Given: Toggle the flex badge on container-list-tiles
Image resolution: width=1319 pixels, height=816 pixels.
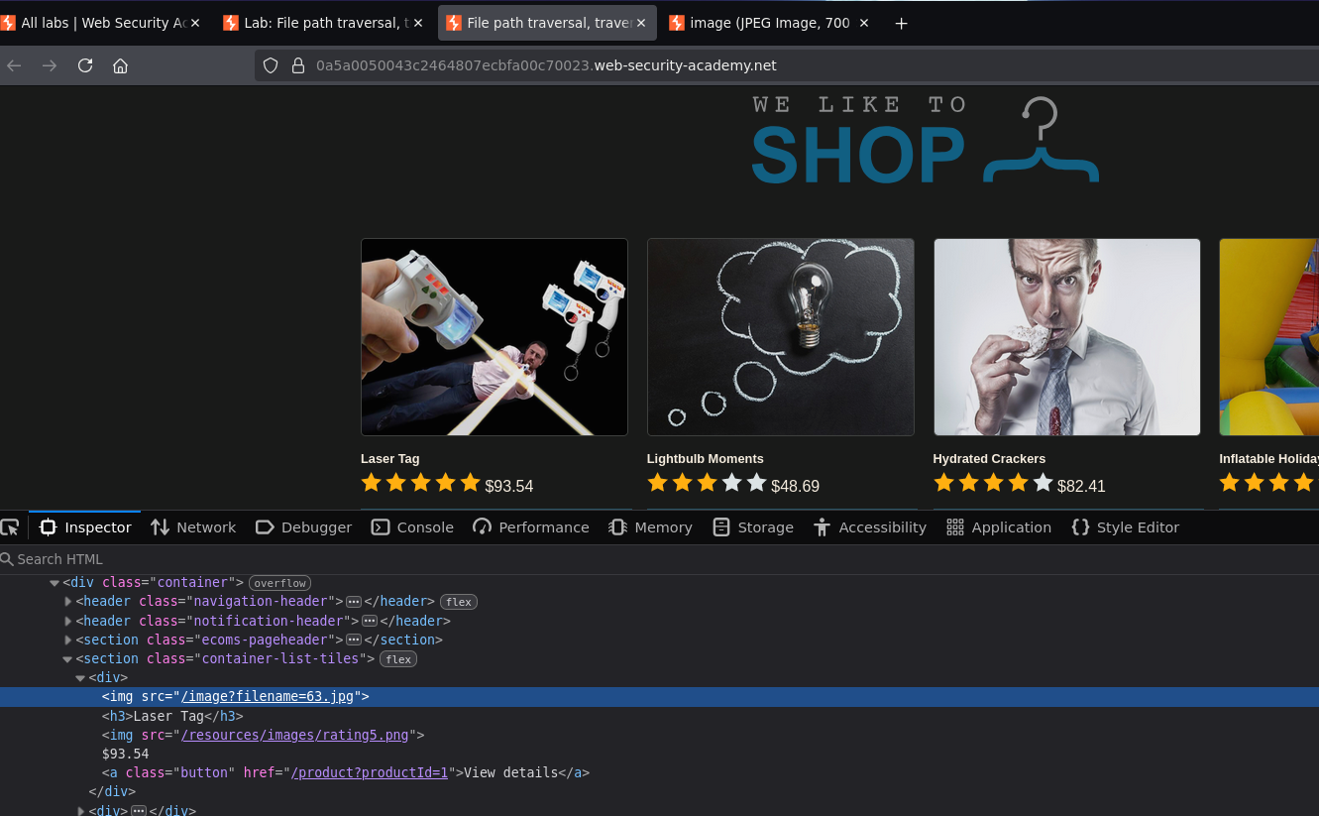Looking at the screenshot, I should [398, 659].
